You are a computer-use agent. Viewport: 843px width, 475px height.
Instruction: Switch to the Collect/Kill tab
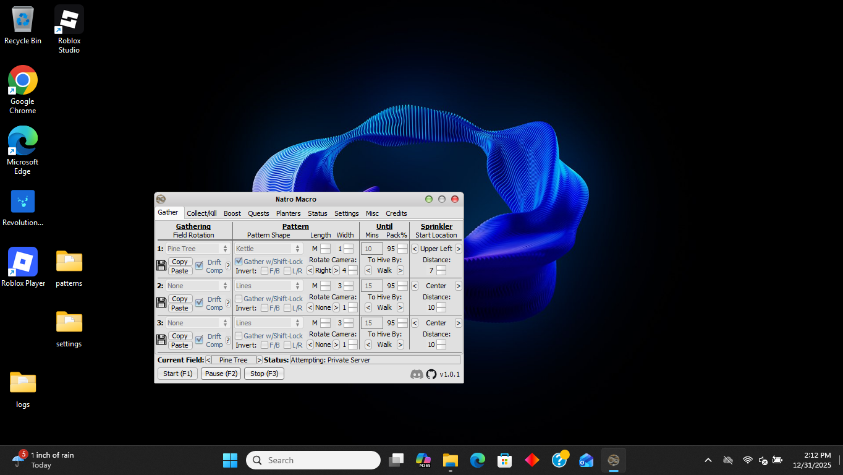tap(201, 213)
